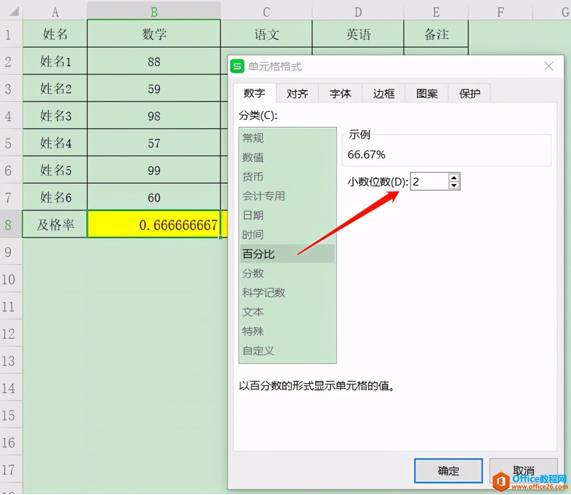This screenshot has height=495, width=571.
Task: Choose the 货币 category
Action: click(x=287, y=177)
